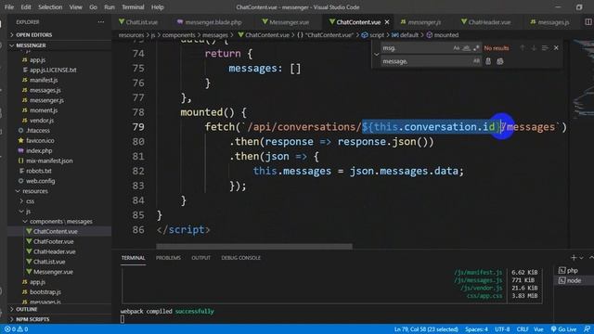Open the Go menu
Screen dimensions: 594x334
tap(93, 7)
